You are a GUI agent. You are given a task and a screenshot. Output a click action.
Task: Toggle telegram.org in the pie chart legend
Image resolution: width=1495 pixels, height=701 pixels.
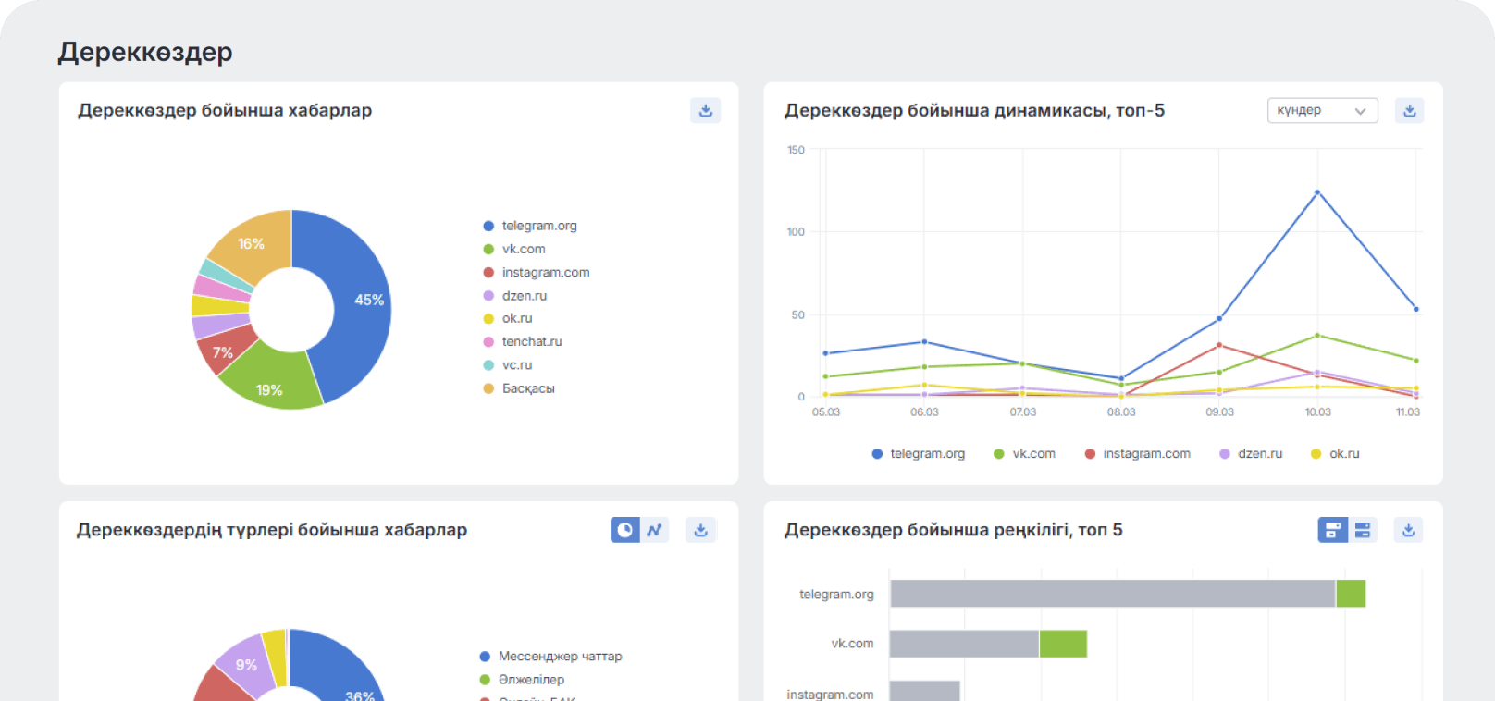click(x=530, y=226)
